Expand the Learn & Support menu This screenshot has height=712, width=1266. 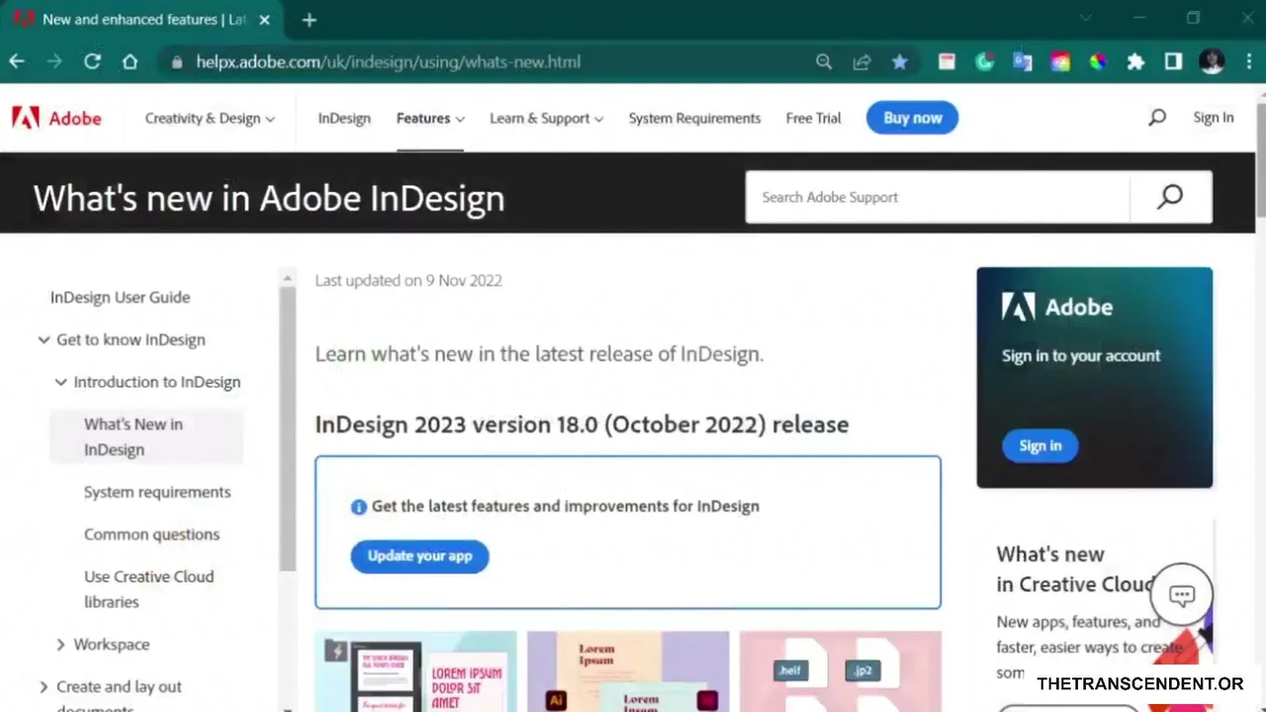click(546, 118)
